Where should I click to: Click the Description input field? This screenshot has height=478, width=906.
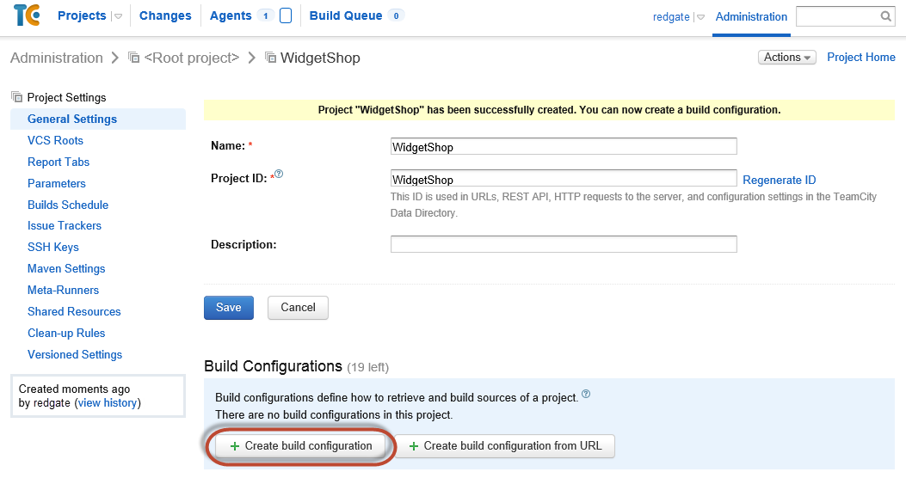(564, 244)
